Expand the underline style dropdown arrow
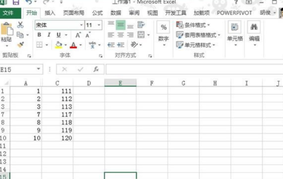283x179 pixels. point(66,35)
